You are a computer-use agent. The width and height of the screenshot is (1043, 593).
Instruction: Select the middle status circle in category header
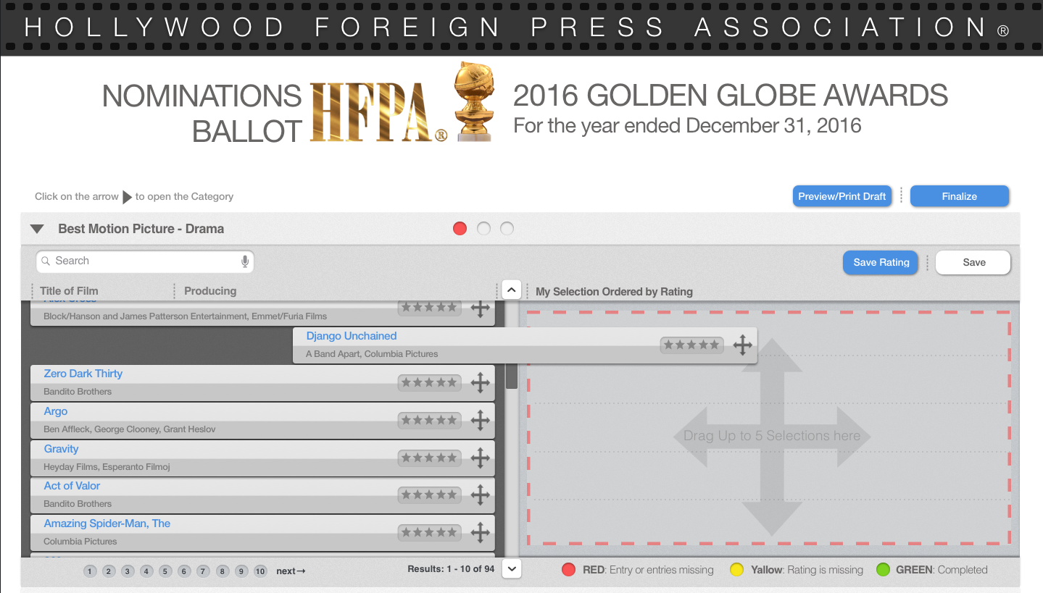click(x=483, y=229)
